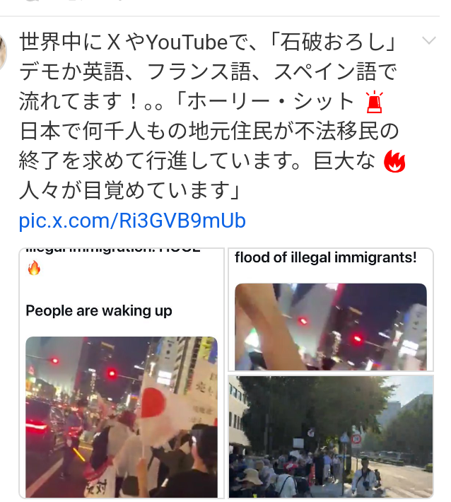The height and width of the screenshot is (502, 451).
Task: Open the blurry night street image
Action: 331,327
